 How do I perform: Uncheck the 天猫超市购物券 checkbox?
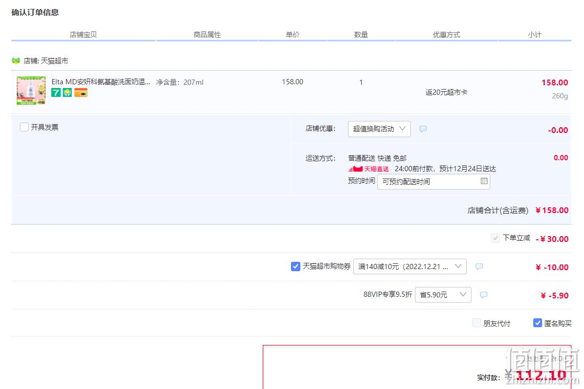[x=295, y=266]
